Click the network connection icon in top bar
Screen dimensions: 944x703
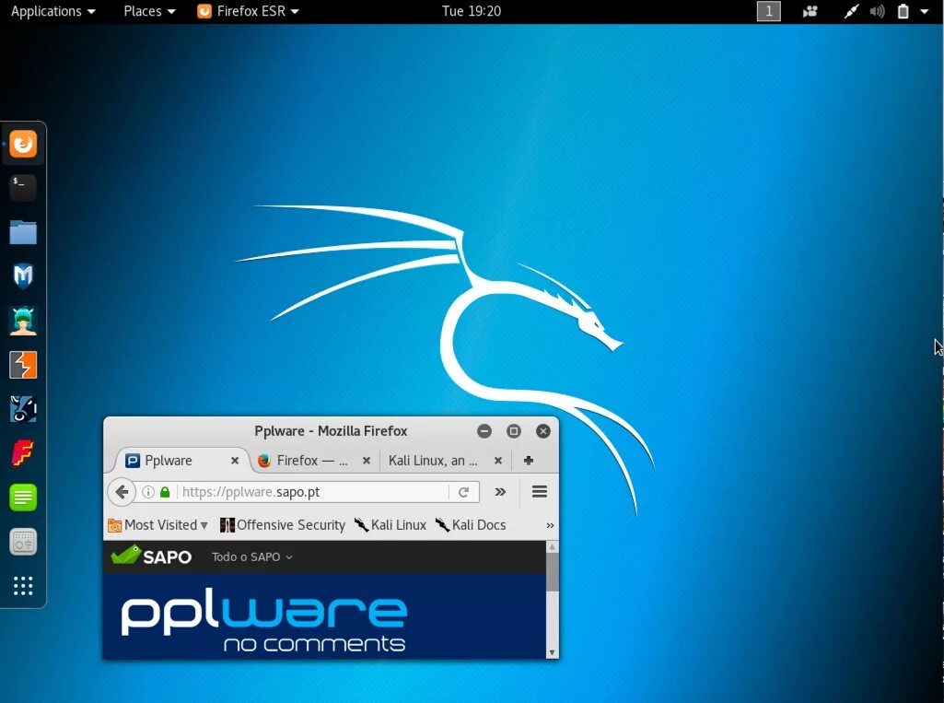pyautogui.click(x=851, y=11)
